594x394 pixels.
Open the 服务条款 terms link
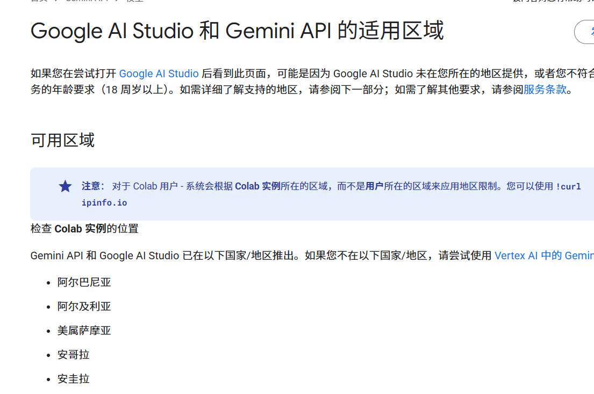545,90
